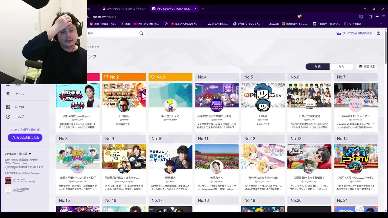Click the プレミアム会員に入会 button
The width and height of the screenshot is (388, 218).
click(x=25, y=138)
